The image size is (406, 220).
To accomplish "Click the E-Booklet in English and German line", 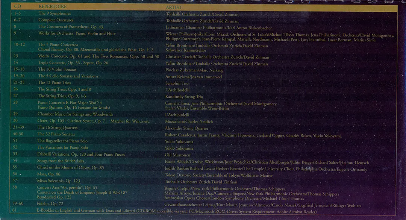I will click(x=177, y=211).
